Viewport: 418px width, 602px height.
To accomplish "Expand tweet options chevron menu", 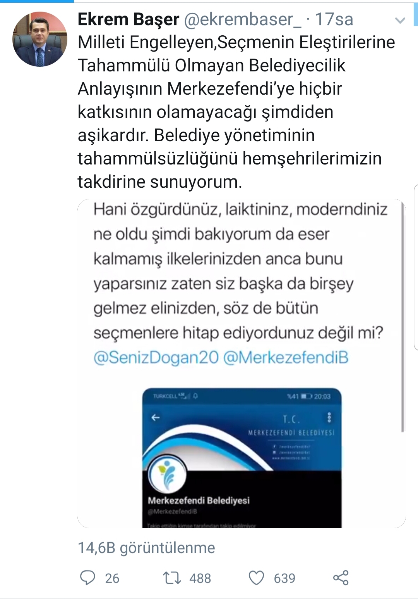I will tap(400, 21).
